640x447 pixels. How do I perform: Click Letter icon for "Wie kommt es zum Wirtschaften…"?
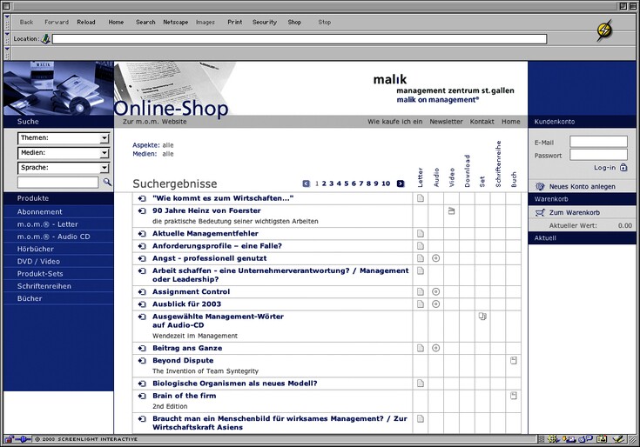(421, 198)
